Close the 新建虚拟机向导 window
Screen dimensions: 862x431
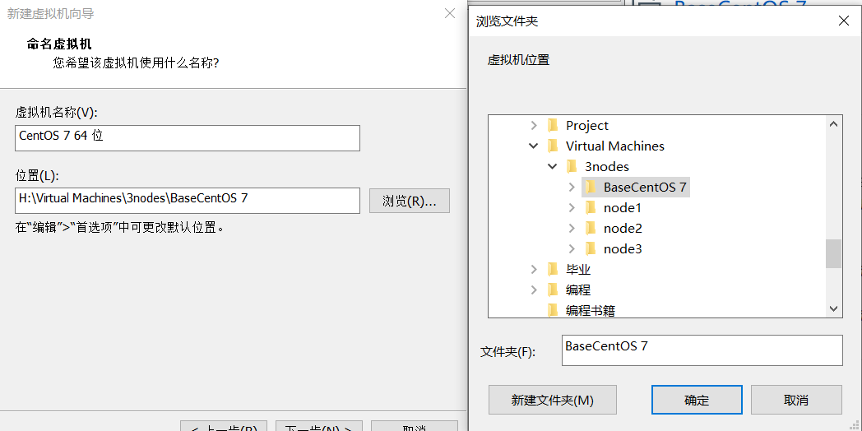(450, 13)
